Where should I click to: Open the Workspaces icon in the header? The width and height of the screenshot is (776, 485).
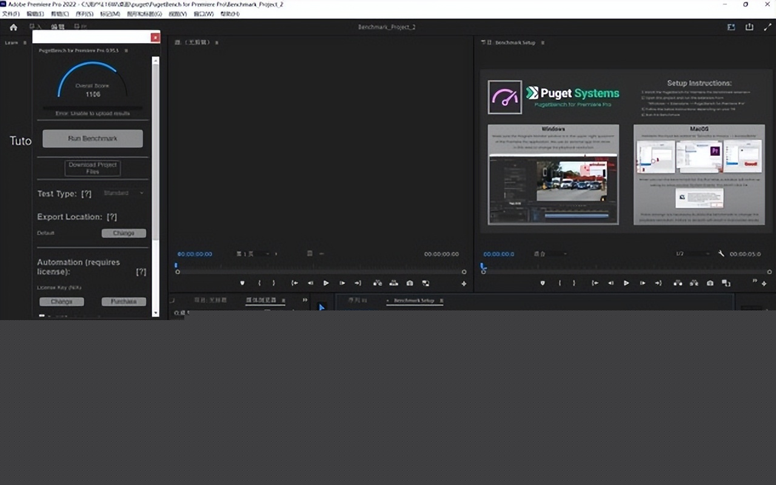(731, 27)
